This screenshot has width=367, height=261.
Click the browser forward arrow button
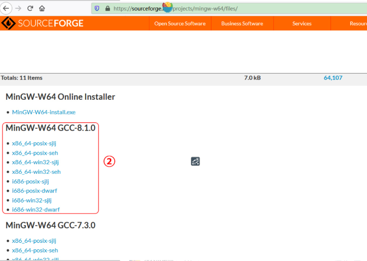pyautogui.click(x=18, y=8)
